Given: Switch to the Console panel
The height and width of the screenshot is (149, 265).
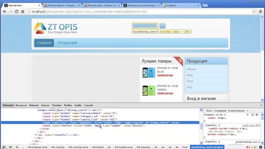Looking at the screenshot, I should point(88,105).
